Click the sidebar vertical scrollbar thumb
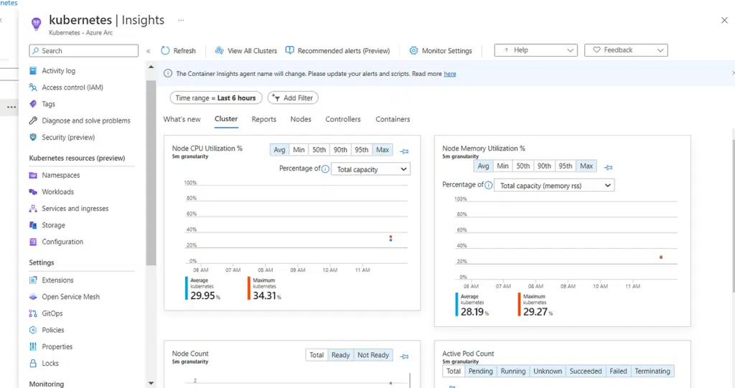Viewport: 735px width, 388px height. [151, 174]
